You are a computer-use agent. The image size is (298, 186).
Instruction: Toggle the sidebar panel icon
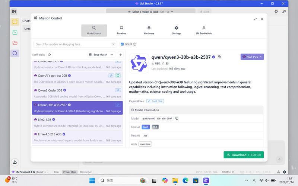[x=14, y=12]
